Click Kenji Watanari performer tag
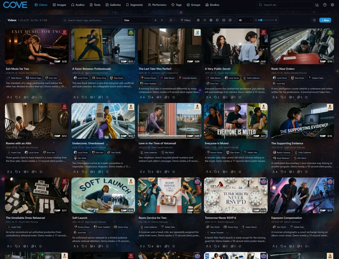The height and width of the screenshot is (259, 339). coord(281,158)
